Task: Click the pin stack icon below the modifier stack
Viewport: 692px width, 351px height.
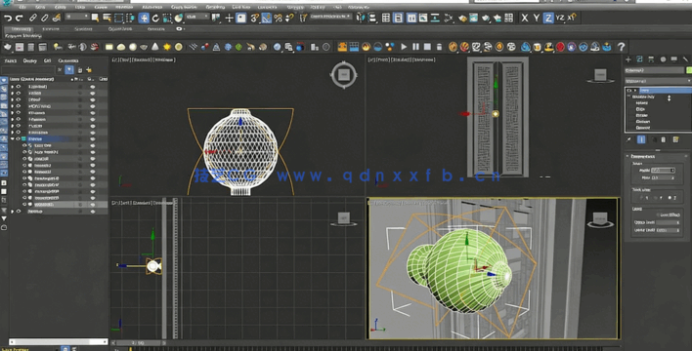Action: point(629,139)
